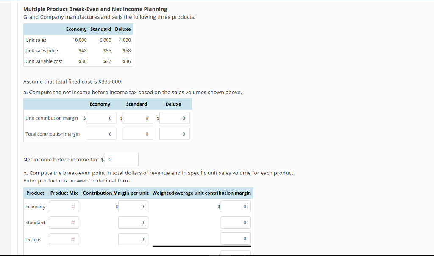Image resolution: width=434 pixels, height=256 pixels.
Task: Focus Economy total contribution margin field
Action: [x=101, y=134]
